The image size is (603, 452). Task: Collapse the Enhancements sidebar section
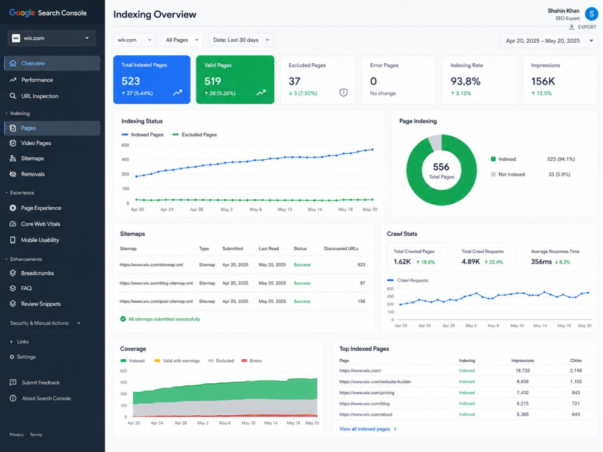[24, 259]
